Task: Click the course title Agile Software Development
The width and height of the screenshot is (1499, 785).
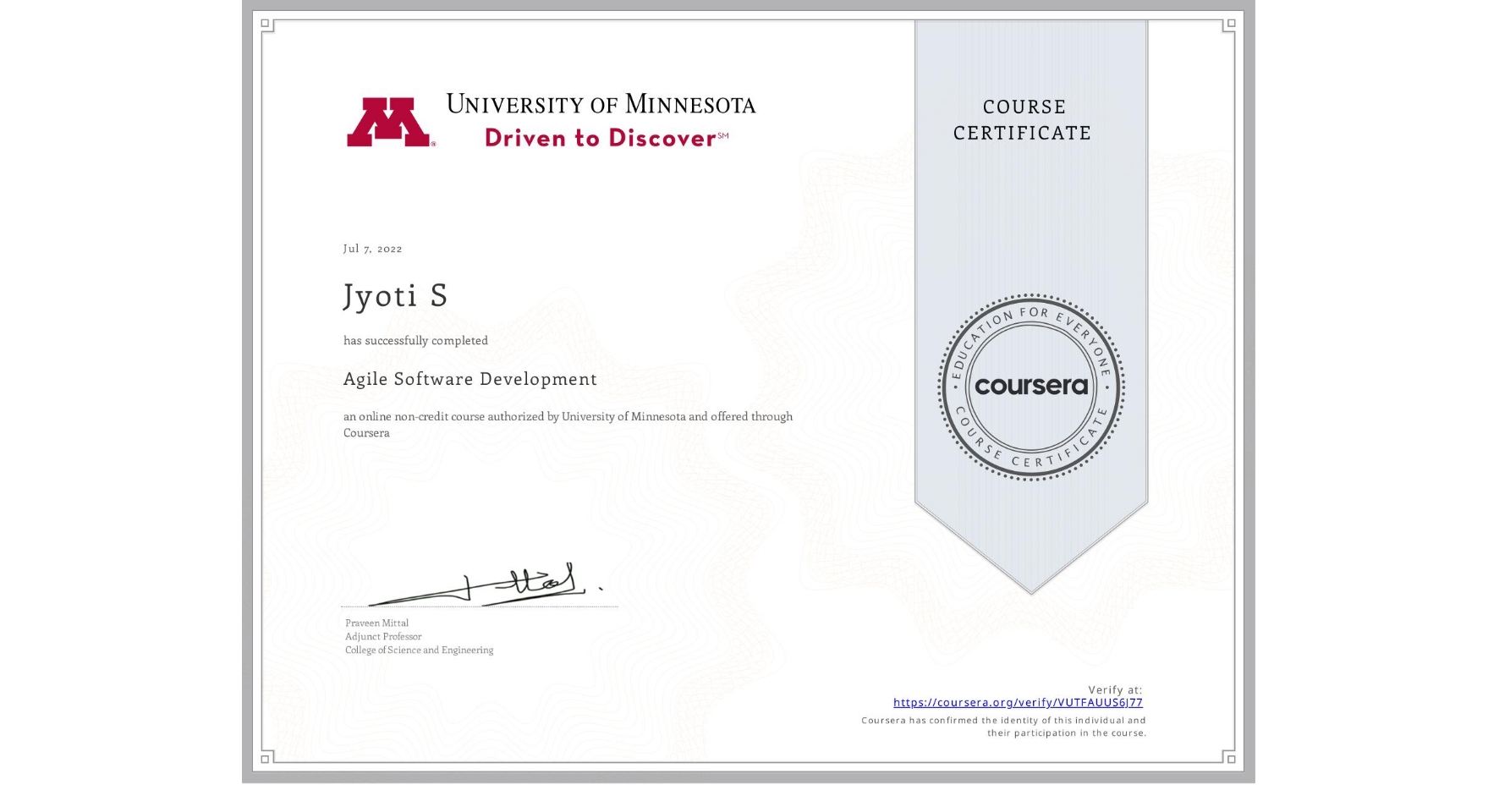Action: tap(469, 380)
